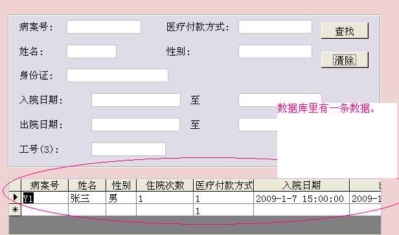Select the current row arrow indicator
Screen dimensions: 399x235
pyautogui.click(x=15, y=197)
